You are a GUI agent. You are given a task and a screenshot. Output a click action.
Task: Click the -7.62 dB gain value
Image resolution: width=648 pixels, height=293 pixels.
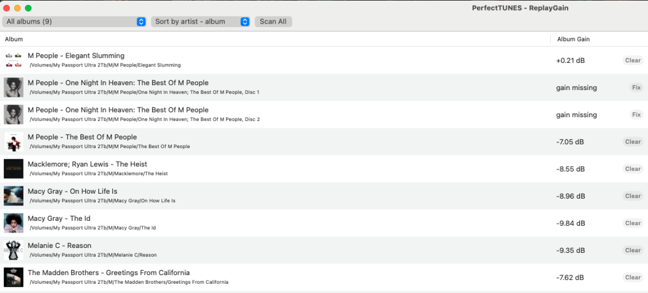(570, 278)
